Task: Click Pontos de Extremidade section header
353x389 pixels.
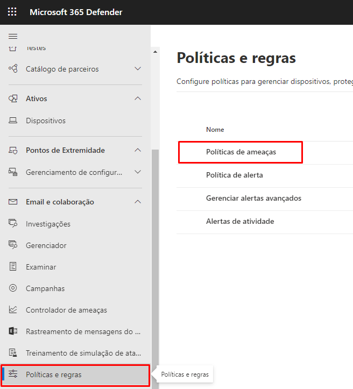Action: click(x=75, y=150)
